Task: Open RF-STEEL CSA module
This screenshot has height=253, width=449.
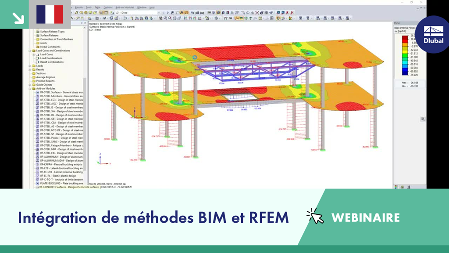Action: (61, 123)
